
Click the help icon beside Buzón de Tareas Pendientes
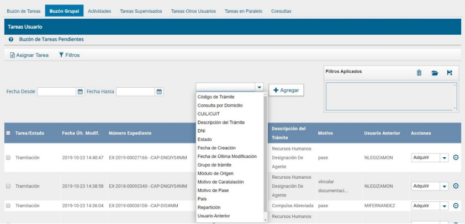[x=11, y=40]
